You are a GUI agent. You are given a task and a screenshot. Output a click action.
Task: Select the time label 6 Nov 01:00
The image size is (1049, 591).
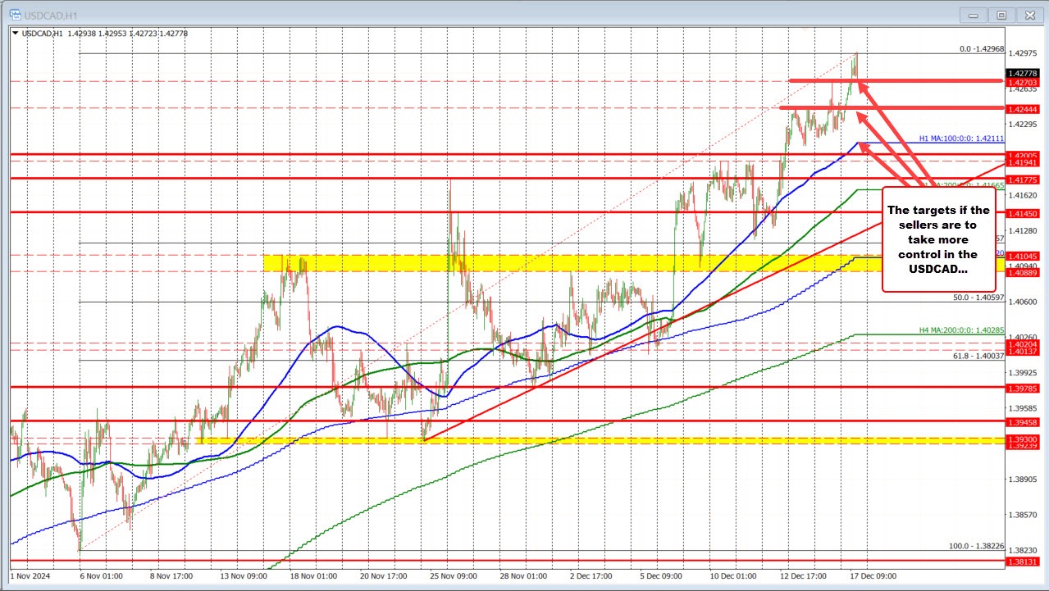[100, 577]
